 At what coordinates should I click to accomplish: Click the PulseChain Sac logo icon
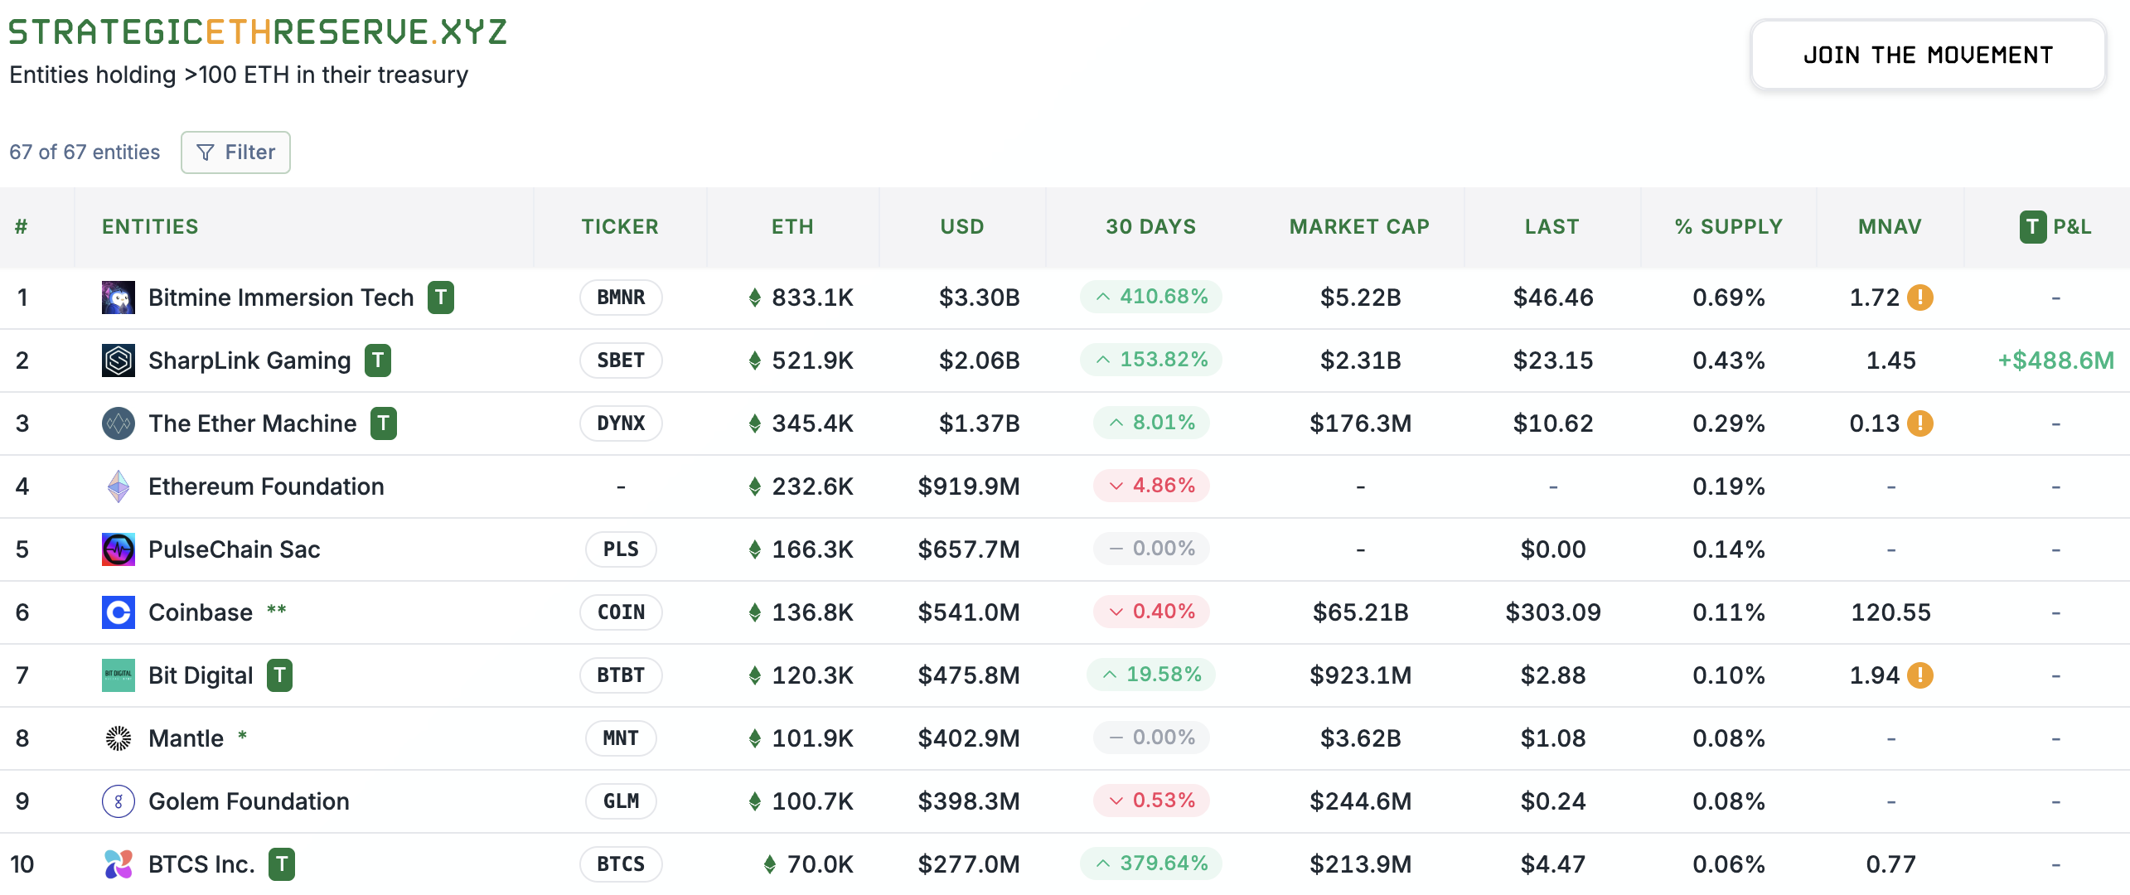(x=118, y=549)
